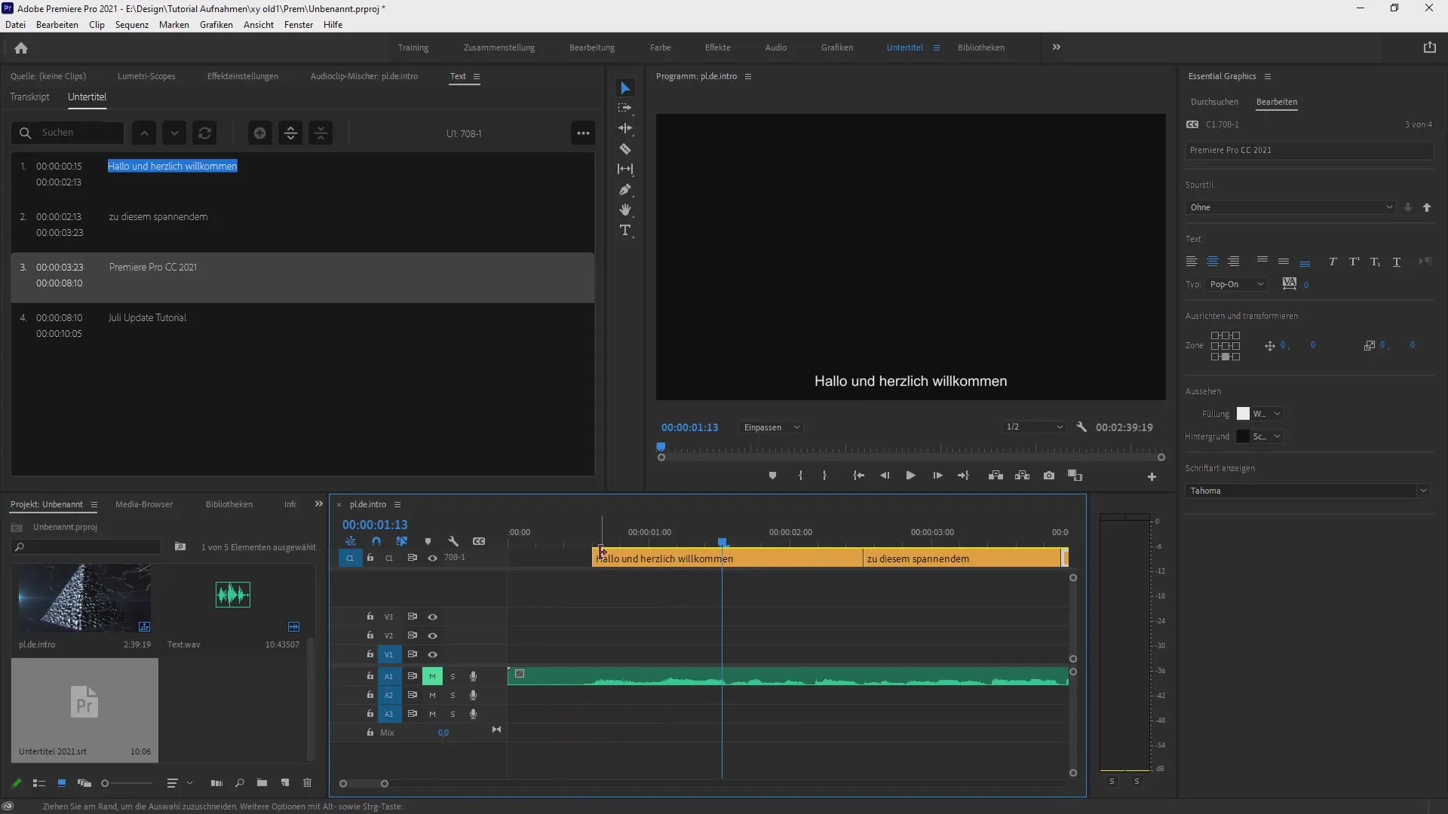Viewport: 1448px width, 814px height.
Task: Play the program monitor
Action: [x=910, y=476]
